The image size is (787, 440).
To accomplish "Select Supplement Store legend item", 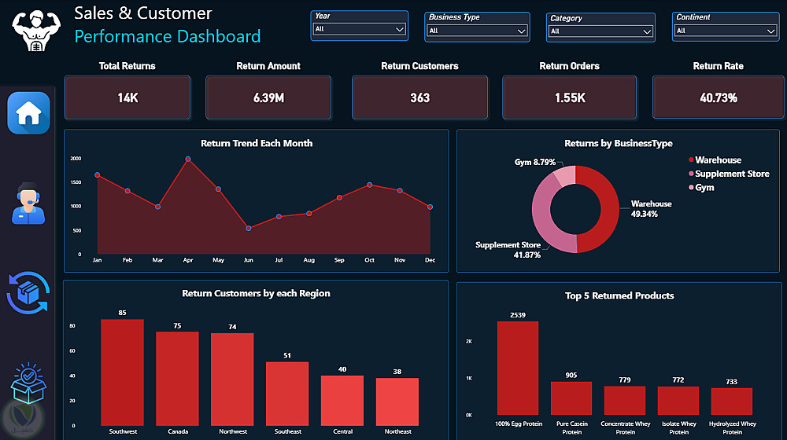I will 729,174.
